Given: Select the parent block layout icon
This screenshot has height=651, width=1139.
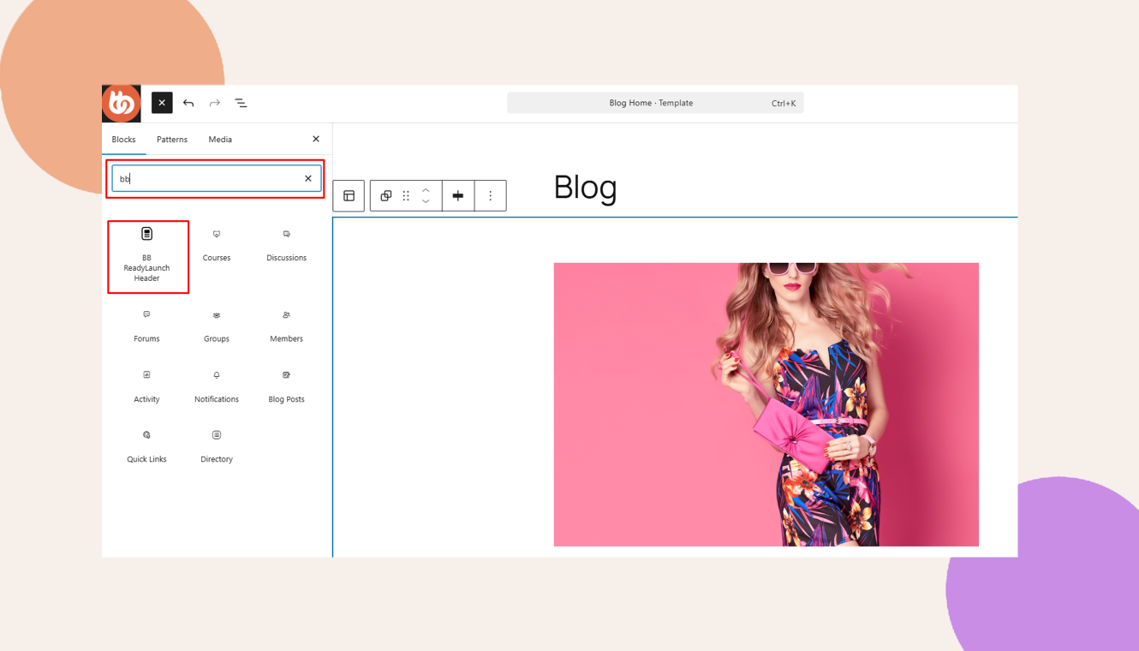Looking at the screenshot, I should click(349, 196).
